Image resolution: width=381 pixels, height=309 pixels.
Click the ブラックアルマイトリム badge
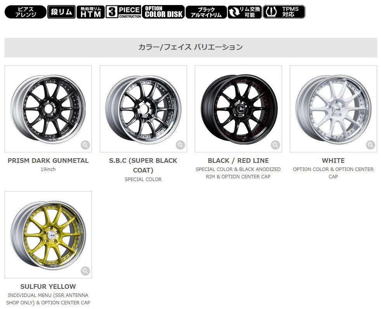coord(206,12)
